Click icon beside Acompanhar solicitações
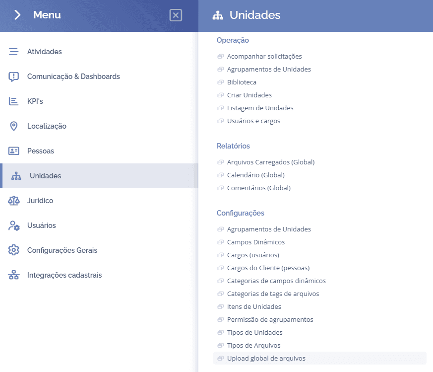This screenshot has width=433, height=372. click(x=220, y=57)
